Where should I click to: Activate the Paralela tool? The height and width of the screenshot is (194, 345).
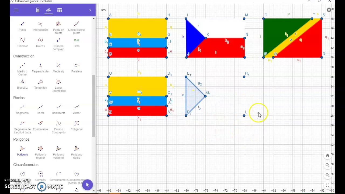(77, 68)
